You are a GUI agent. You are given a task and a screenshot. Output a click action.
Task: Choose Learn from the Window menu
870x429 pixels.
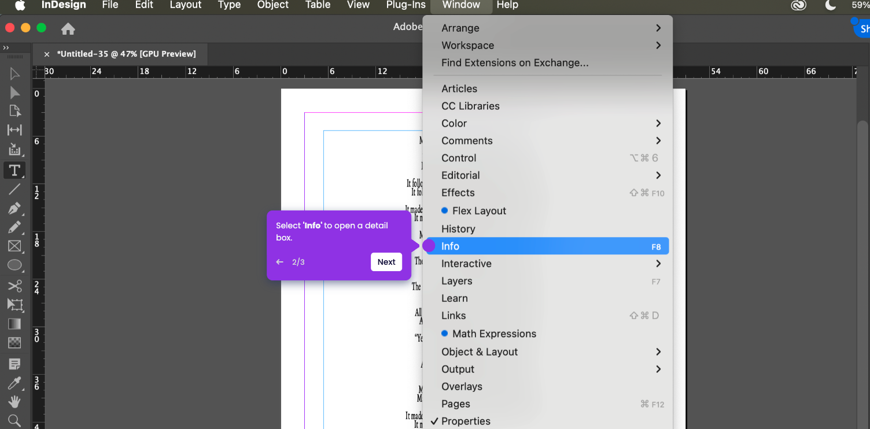(548, 298)
